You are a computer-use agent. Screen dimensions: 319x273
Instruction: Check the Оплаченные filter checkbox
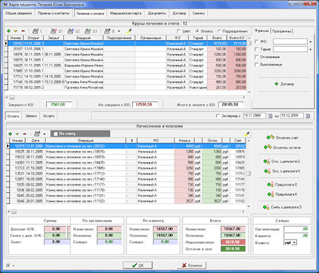[x=257, y=57]
